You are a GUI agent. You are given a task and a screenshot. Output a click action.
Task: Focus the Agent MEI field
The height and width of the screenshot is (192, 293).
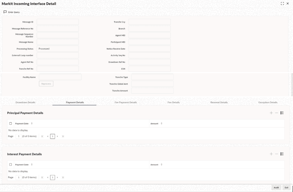tap(150, 35)
